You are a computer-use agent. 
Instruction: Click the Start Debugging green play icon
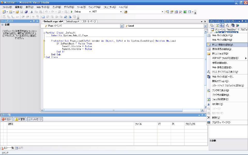(72, 12)
